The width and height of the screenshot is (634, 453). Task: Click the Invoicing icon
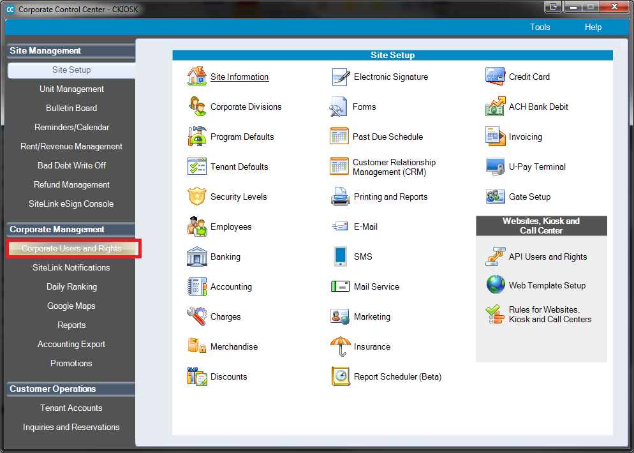point(496,137)
